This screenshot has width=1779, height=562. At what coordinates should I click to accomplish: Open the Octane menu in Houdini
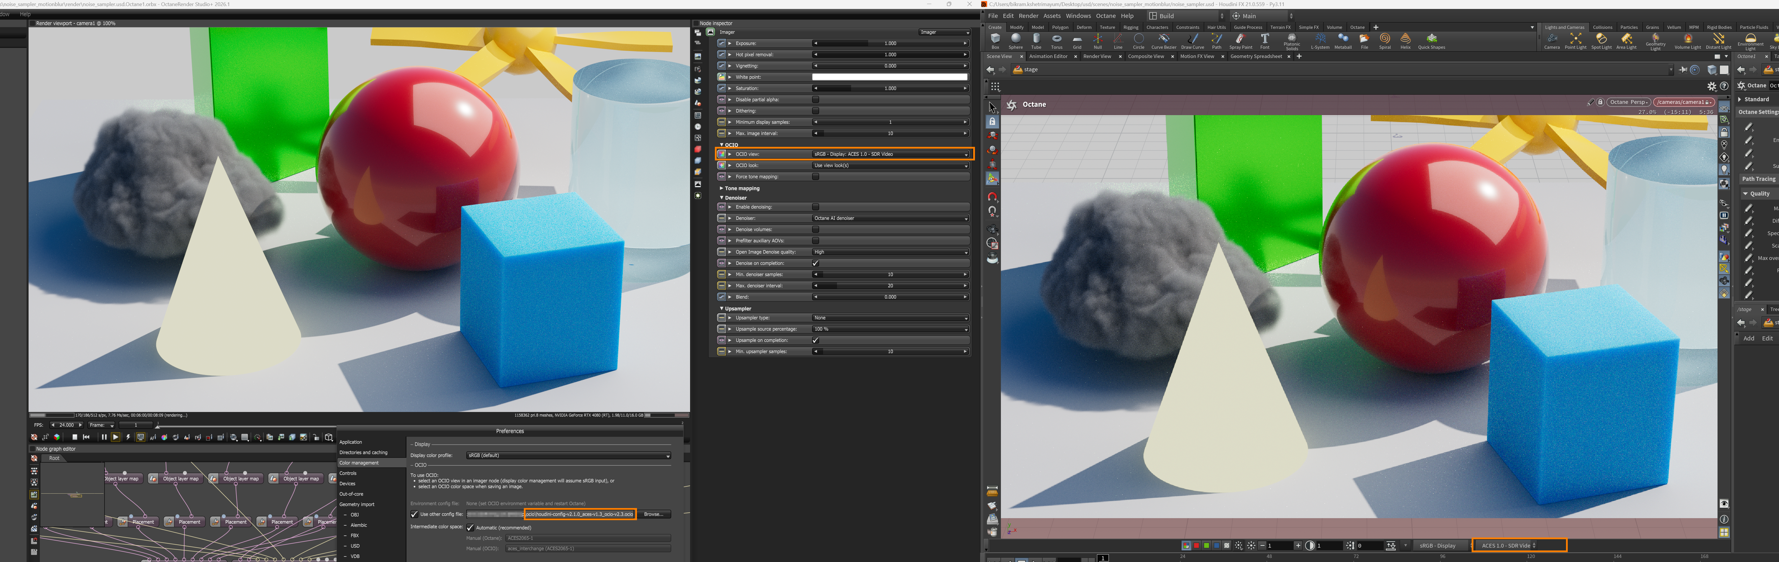click(1105, 16)
